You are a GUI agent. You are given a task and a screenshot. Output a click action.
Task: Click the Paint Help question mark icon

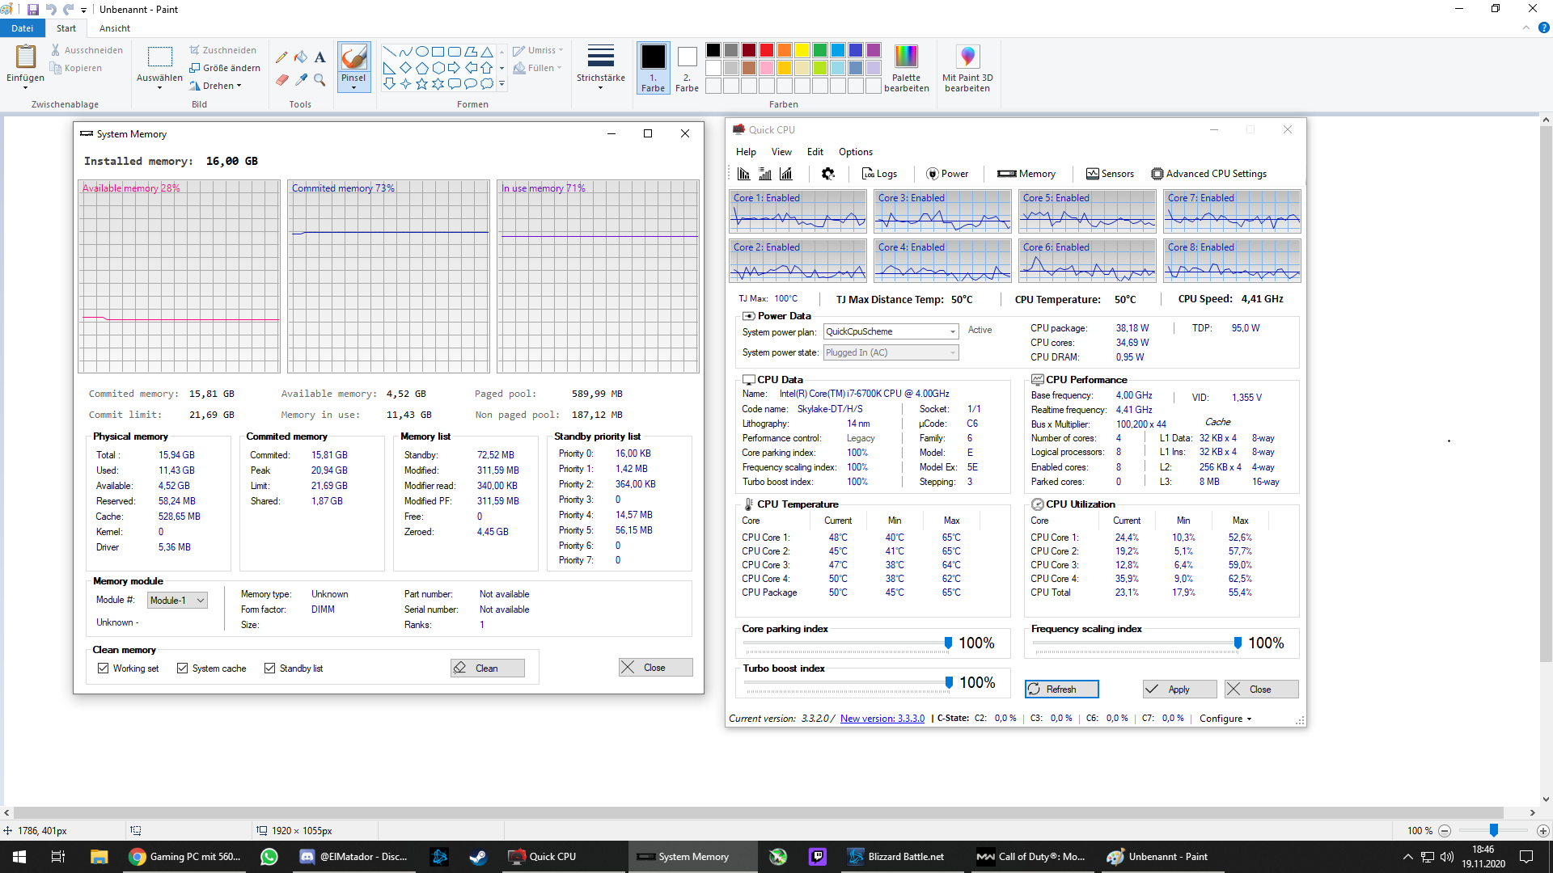[1543, 27]
